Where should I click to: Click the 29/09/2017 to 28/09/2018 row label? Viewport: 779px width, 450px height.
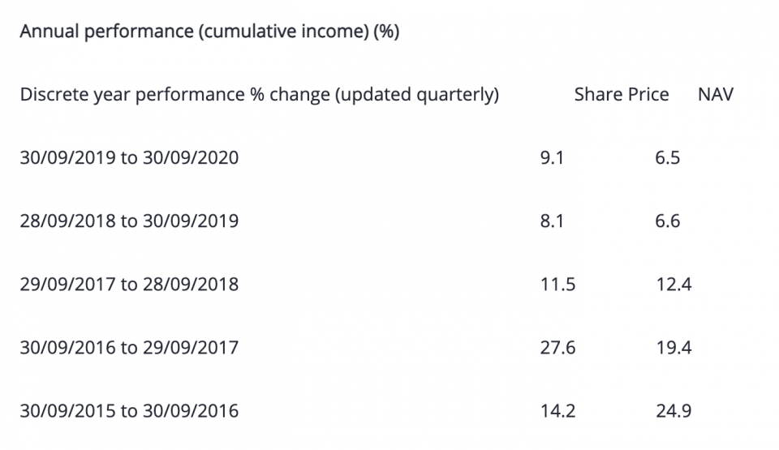coord(129,285)
